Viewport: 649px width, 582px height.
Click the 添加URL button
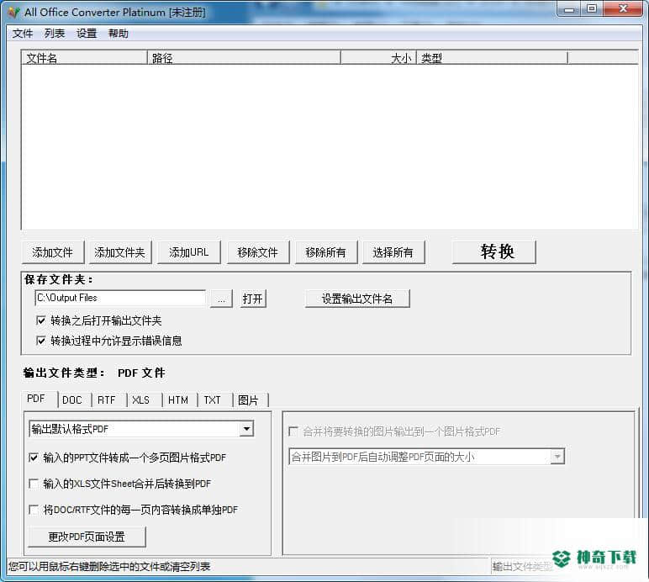[x=189, y=252]
